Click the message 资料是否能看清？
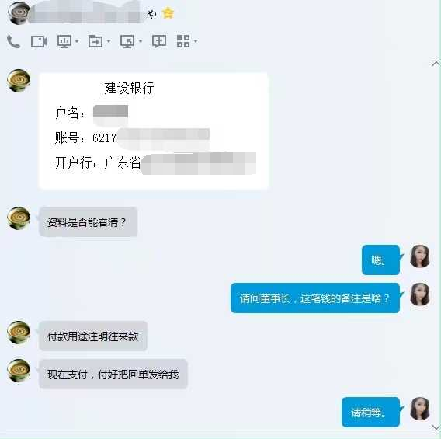Viewport: 441px width, 439px height. tap(88, 222)
